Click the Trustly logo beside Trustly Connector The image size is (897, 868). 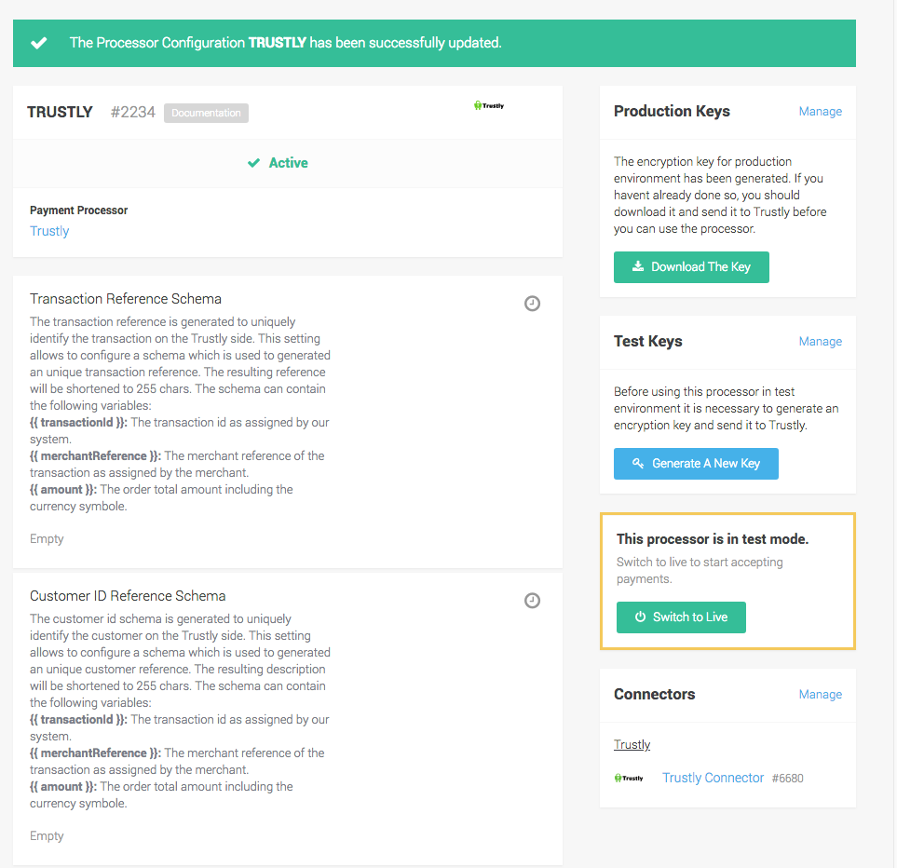pos(629,779)
